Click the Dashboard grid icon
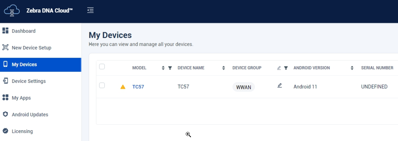 (x=5, y=31)
